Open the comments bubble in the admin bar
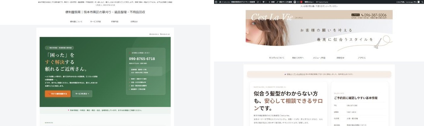Viewport: 424px width, 126px height. [264, 2]
